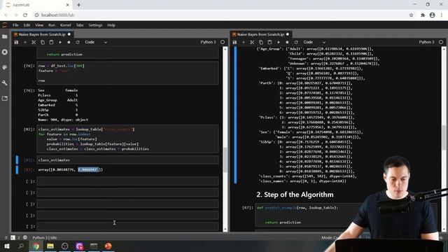
Task: Switch kernel via left Python 3 label
Action: pyautogui.click(x=208, y=42)
